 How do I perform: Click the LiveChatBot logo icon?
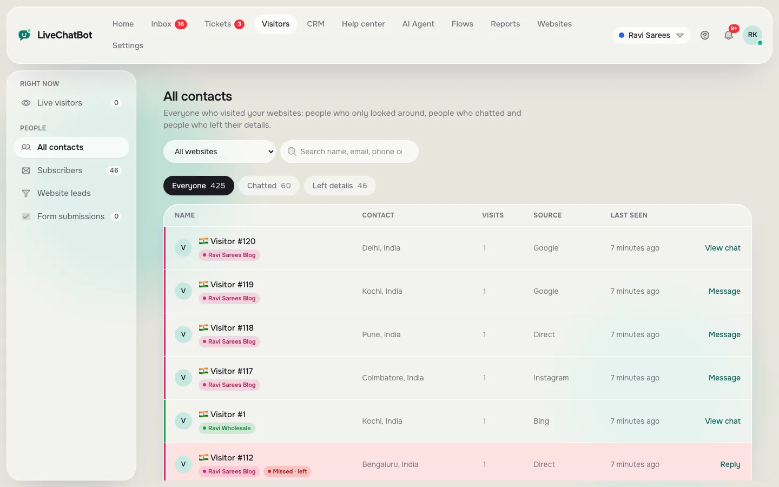24,35
